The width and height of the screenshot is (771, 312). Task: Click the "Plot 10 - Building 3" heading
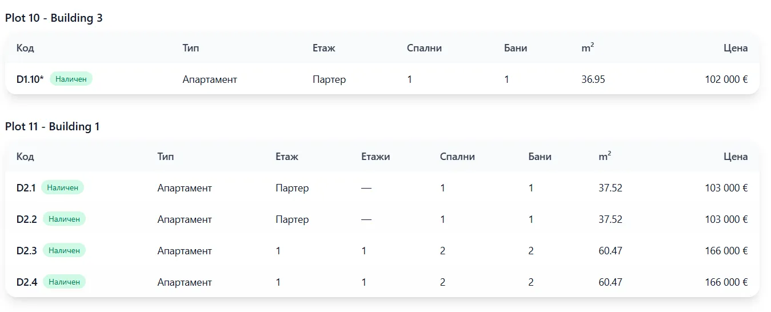click(54, 18)
